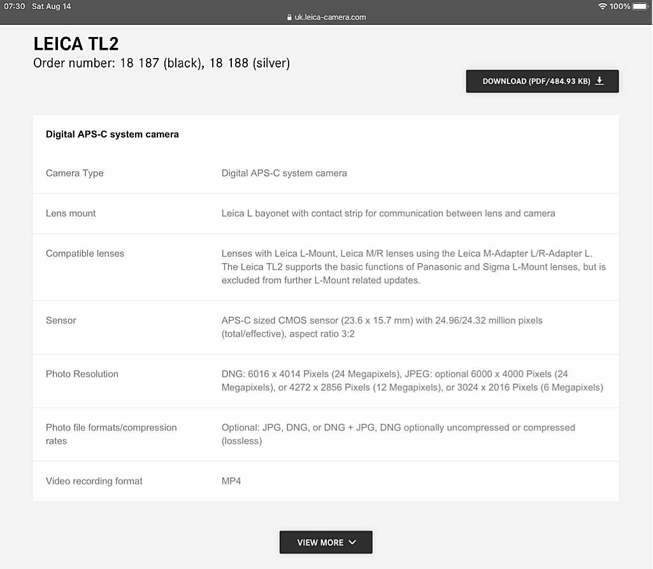Select the Compatible lenses row label

click(x=85, y=253)
